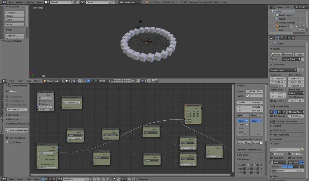Click the Camera restrict-select cursor icon in outliner
The image size is (309, 181).
(301, 26)
